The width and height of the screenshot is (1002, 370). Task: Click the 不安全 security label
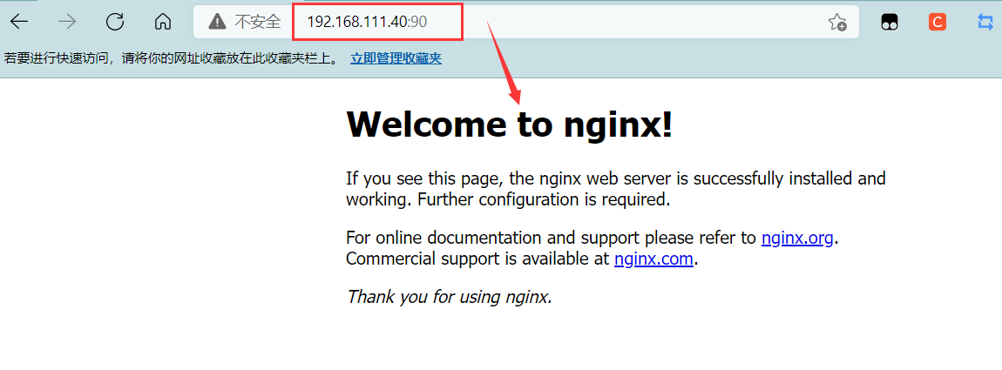(x=258, y=23)
